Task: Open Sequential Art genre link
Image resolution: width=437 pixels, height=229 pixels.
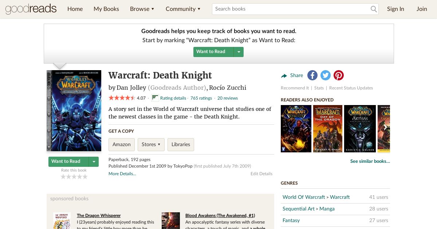Action: pos(299,209)
